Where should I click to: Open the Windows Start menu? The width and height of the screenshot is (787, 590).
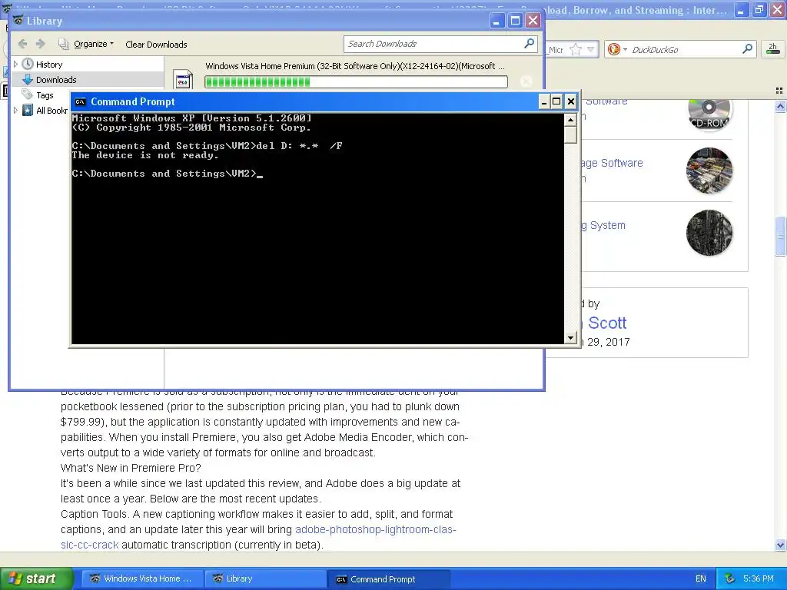[x=36, y=578]
